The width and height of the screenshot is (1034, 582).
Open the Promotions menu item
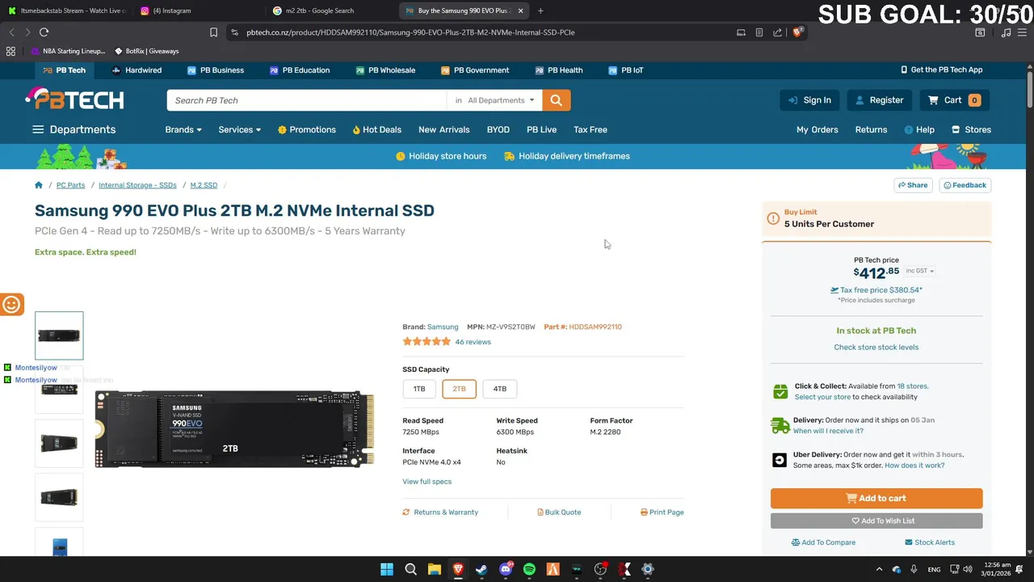pyautogui.click(x=306, y=129)
